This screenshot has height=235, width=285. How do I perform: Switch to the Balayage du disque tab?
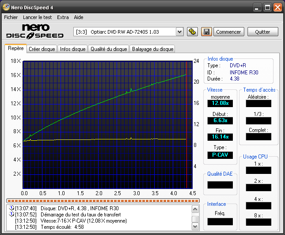coord(153,49)
